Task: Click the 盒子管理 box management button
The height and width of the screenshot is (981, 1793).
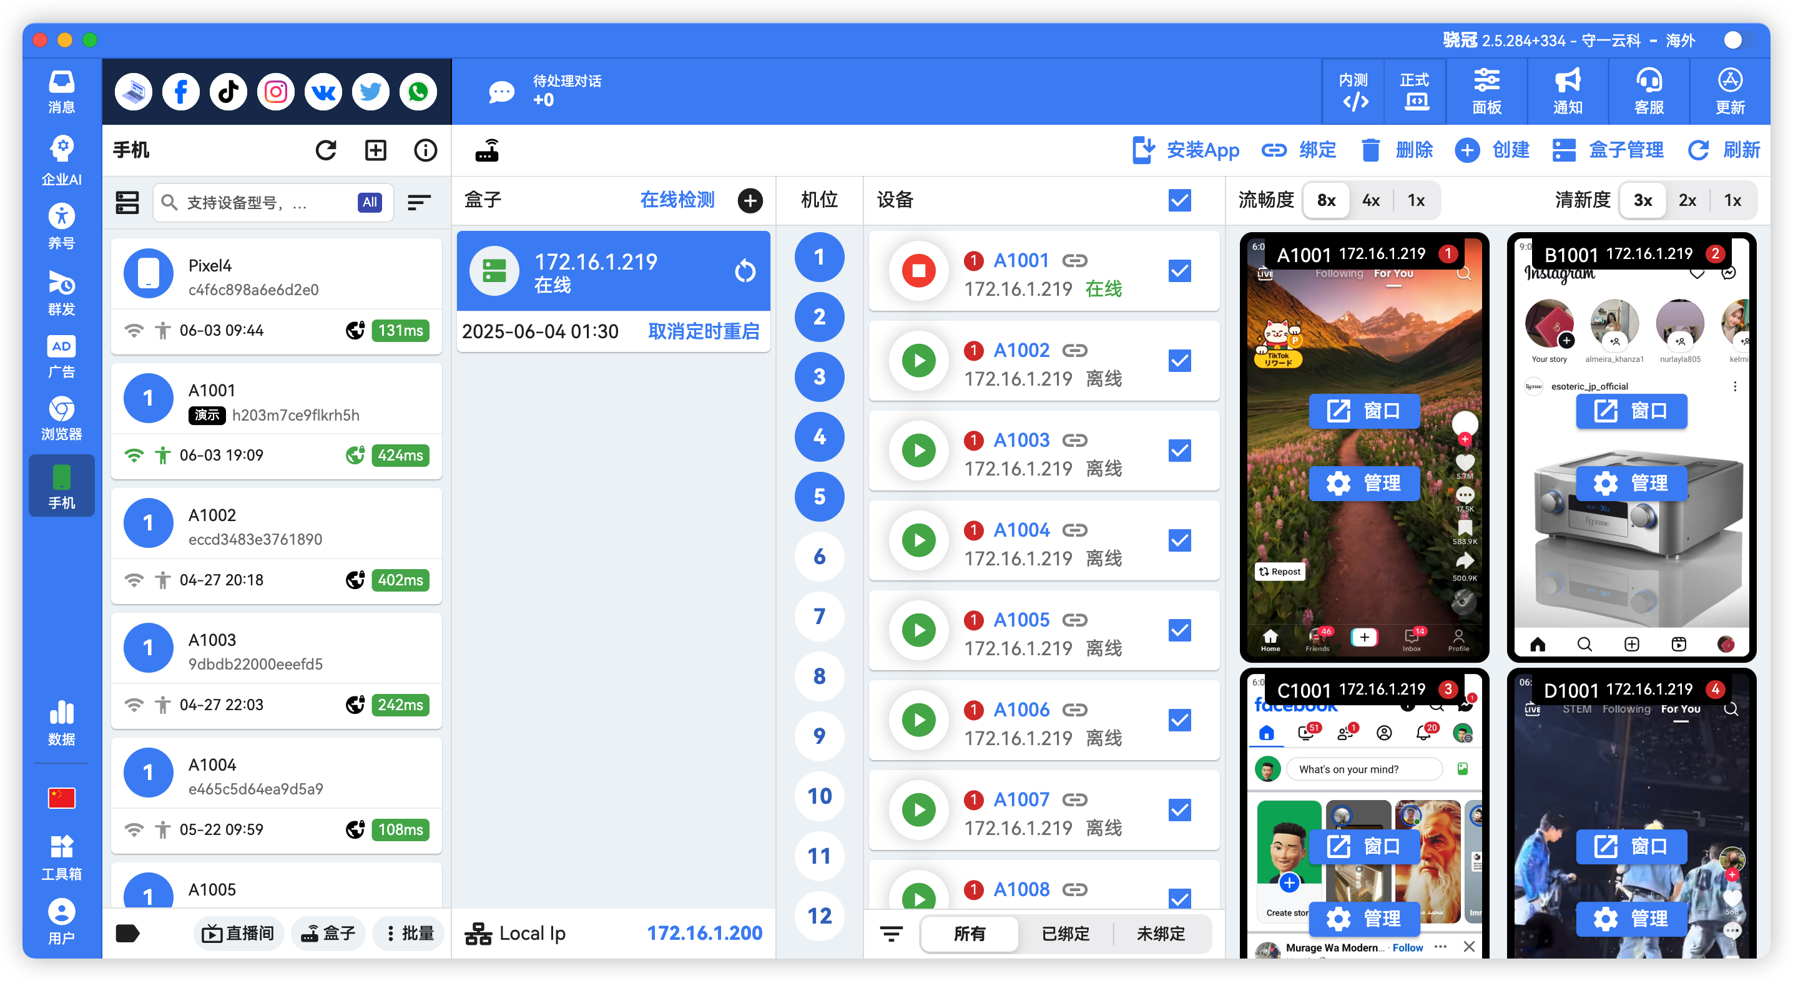Action: coord(1607,150)
